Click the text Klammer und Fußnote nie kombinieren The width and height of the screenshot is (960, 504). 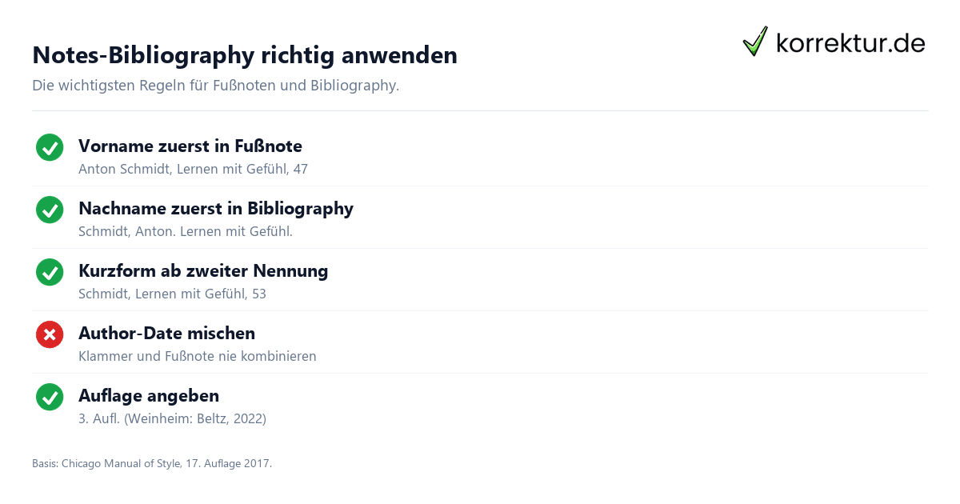198,356
